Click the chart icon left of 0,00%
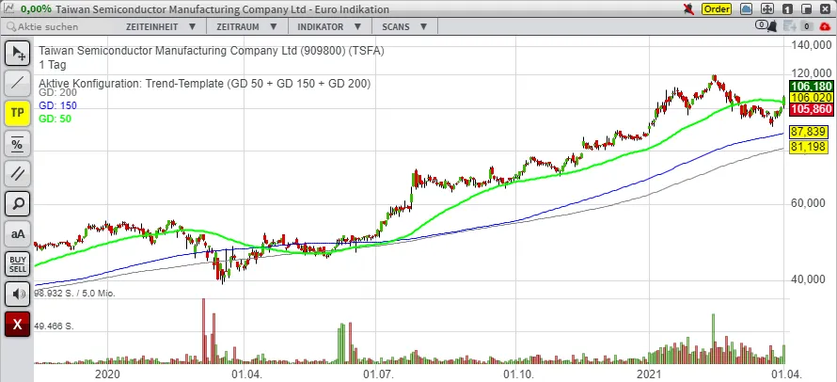This screenshot has width=837, height=382. tap(10, 8)
